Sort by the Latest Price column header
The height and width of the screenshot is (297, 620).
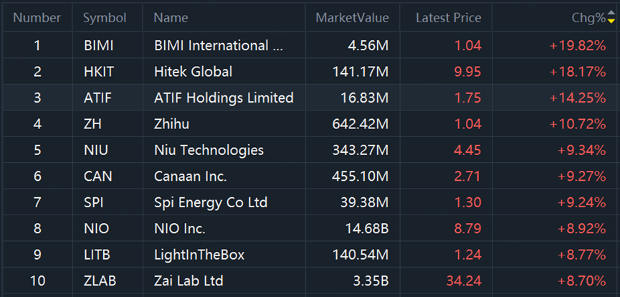(449, 18)
